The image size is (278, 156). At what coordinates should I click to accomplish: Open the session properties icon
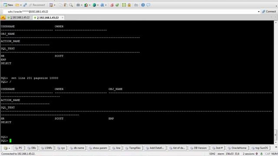click(x=51, y=5)
